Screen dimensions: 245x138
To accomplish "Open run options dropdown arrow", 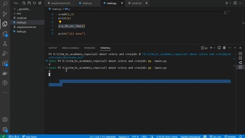I will coord(230,3).
